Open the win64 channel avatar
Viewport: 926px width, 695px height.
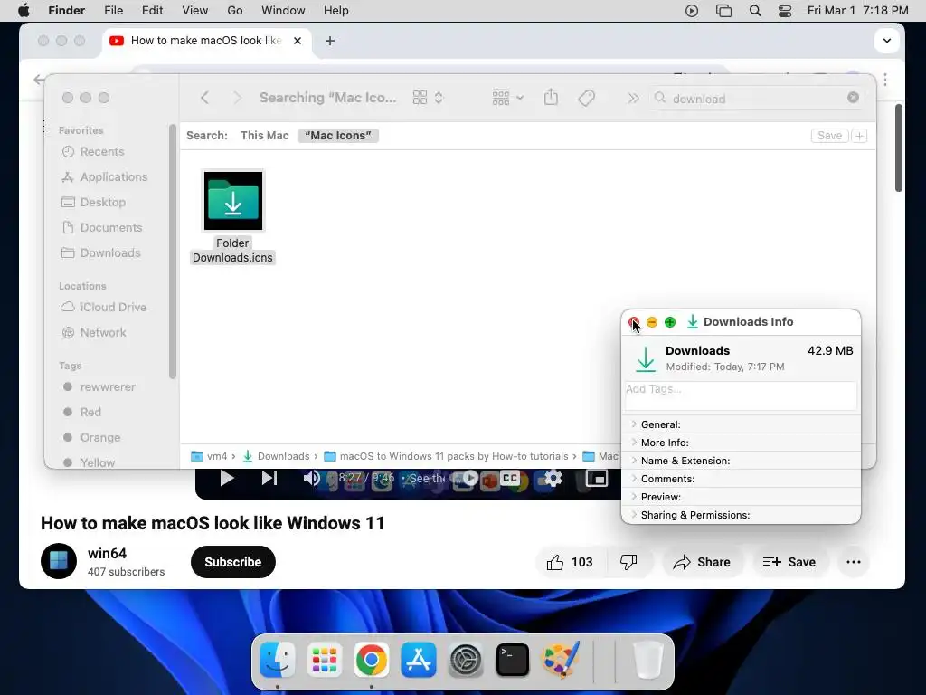click(59, 561)
